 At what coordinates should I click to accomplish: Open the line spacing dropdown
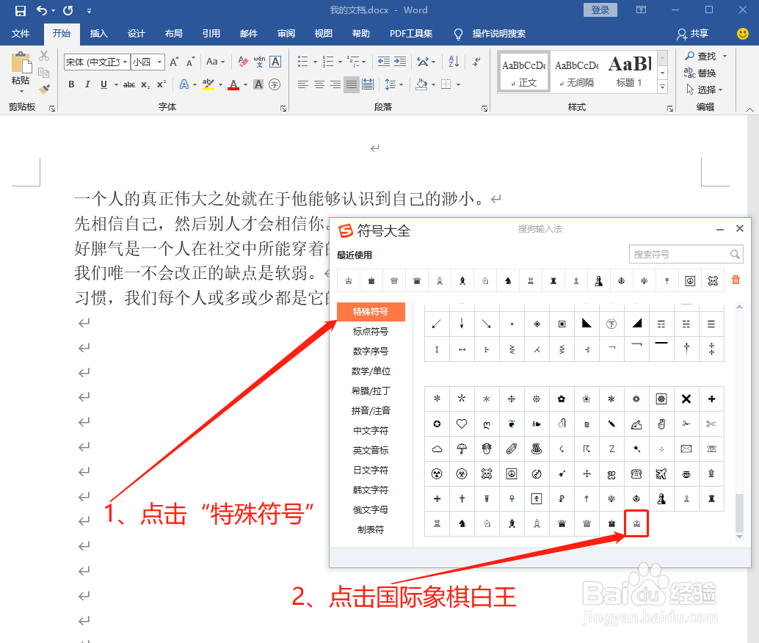(x=400, y=86)
